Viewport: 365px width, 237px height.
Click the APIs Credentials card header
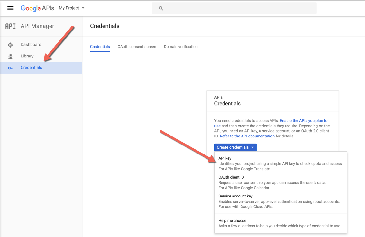tap(272, 101)
